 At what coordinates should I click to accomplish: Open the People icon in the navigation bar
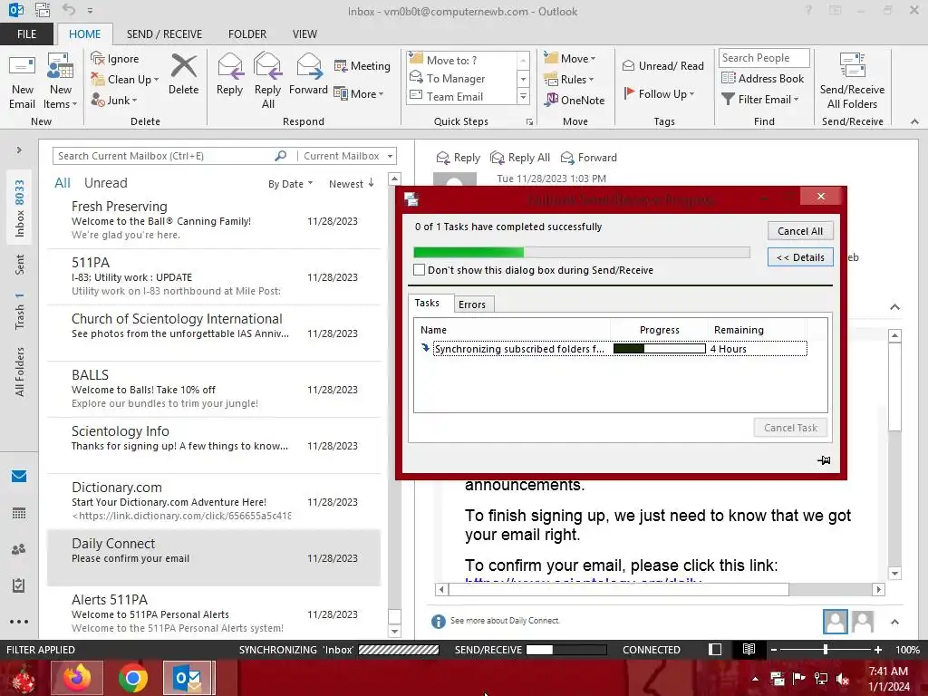(19, 549)
